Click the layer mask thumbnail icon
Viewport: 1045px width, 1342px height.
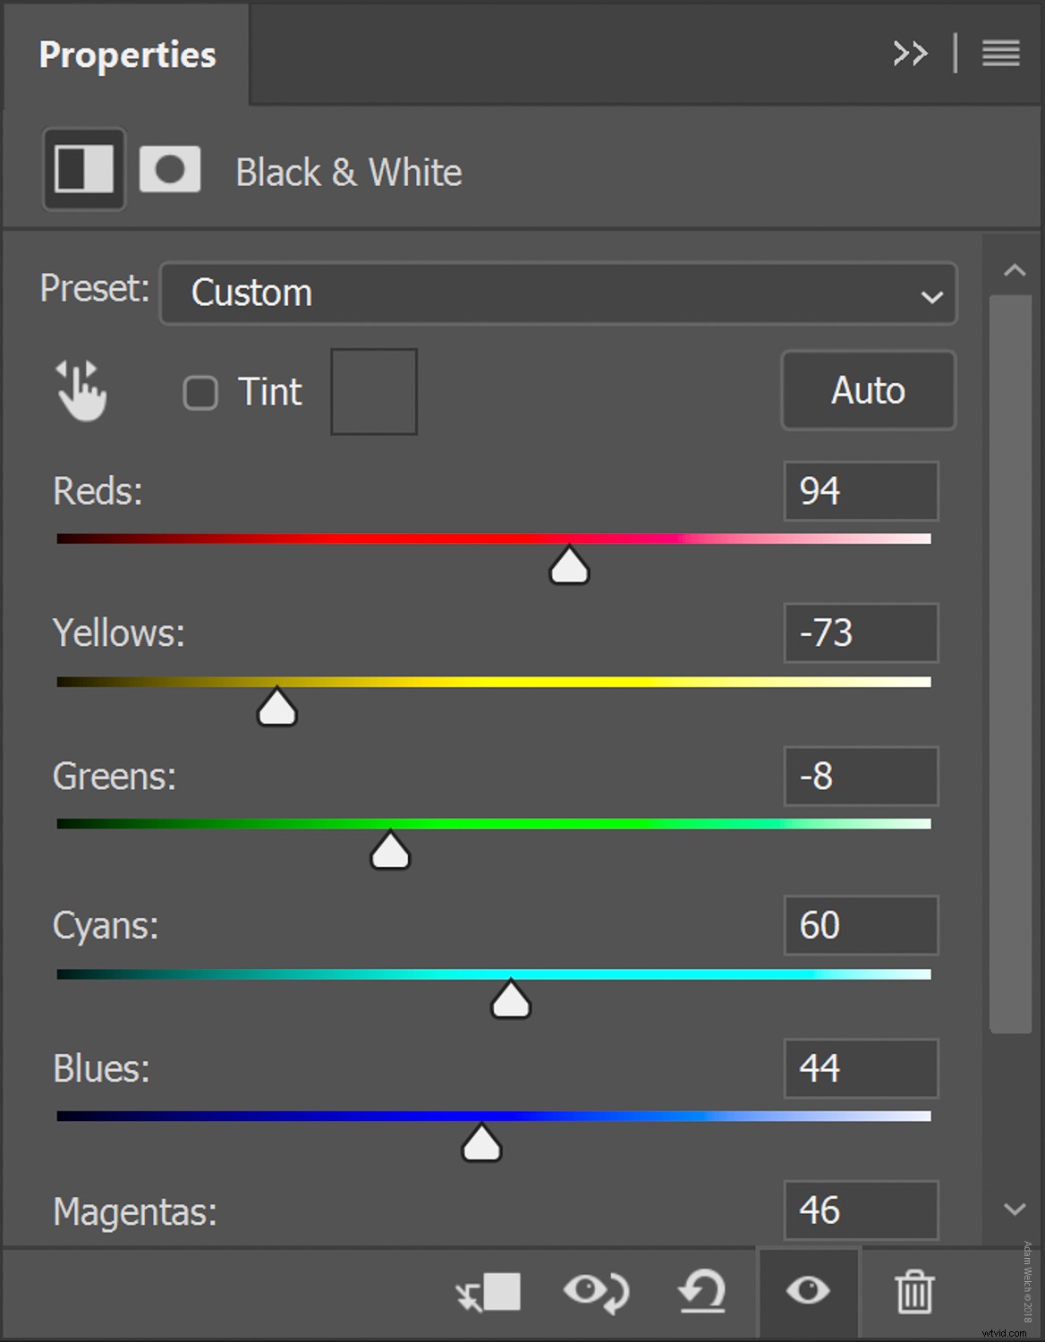[169, 168]
